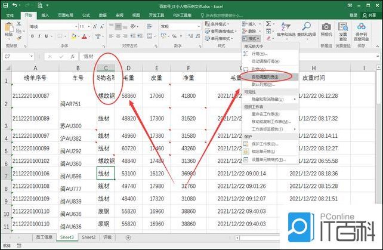The height and width of the screenshot is (250, 383).
Task: Open the Formulas (公式) ribbon tab
Action: [x=86, y=16]
